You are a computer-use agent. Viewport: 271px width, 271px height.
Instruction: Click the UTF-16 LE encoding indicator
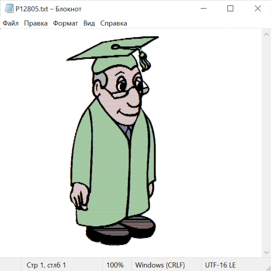click(x=220, y=265)
